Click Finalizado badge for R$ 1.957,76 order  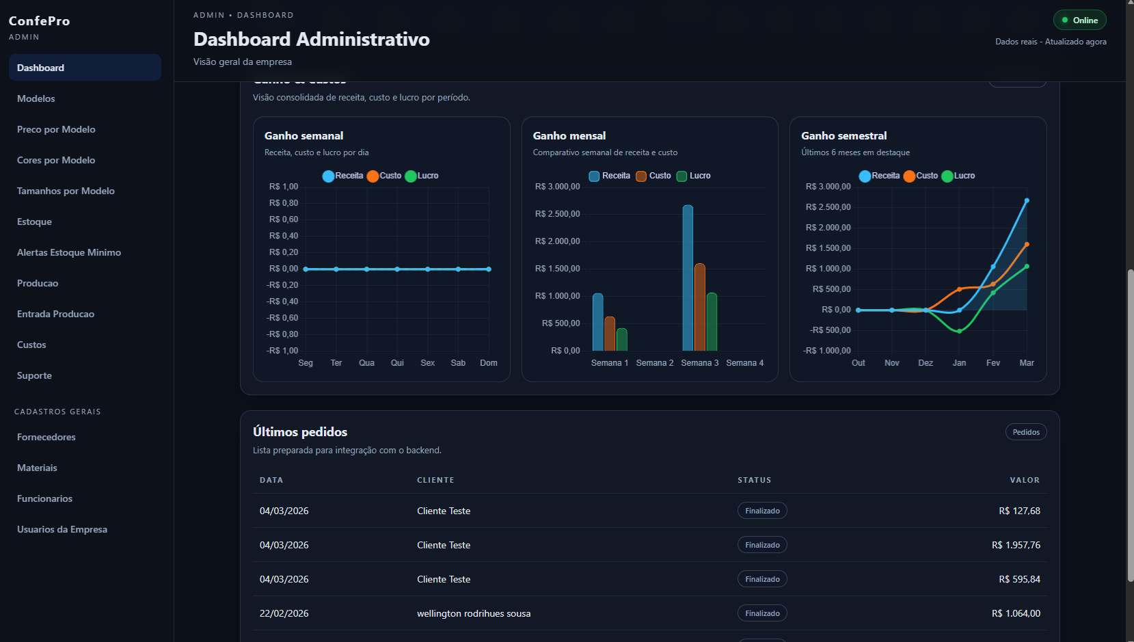(762, 545)
